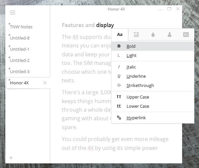This screenshot has height=168, width=199.
Task: Add a new note with the plus icon
Action: tap(11, 158)
